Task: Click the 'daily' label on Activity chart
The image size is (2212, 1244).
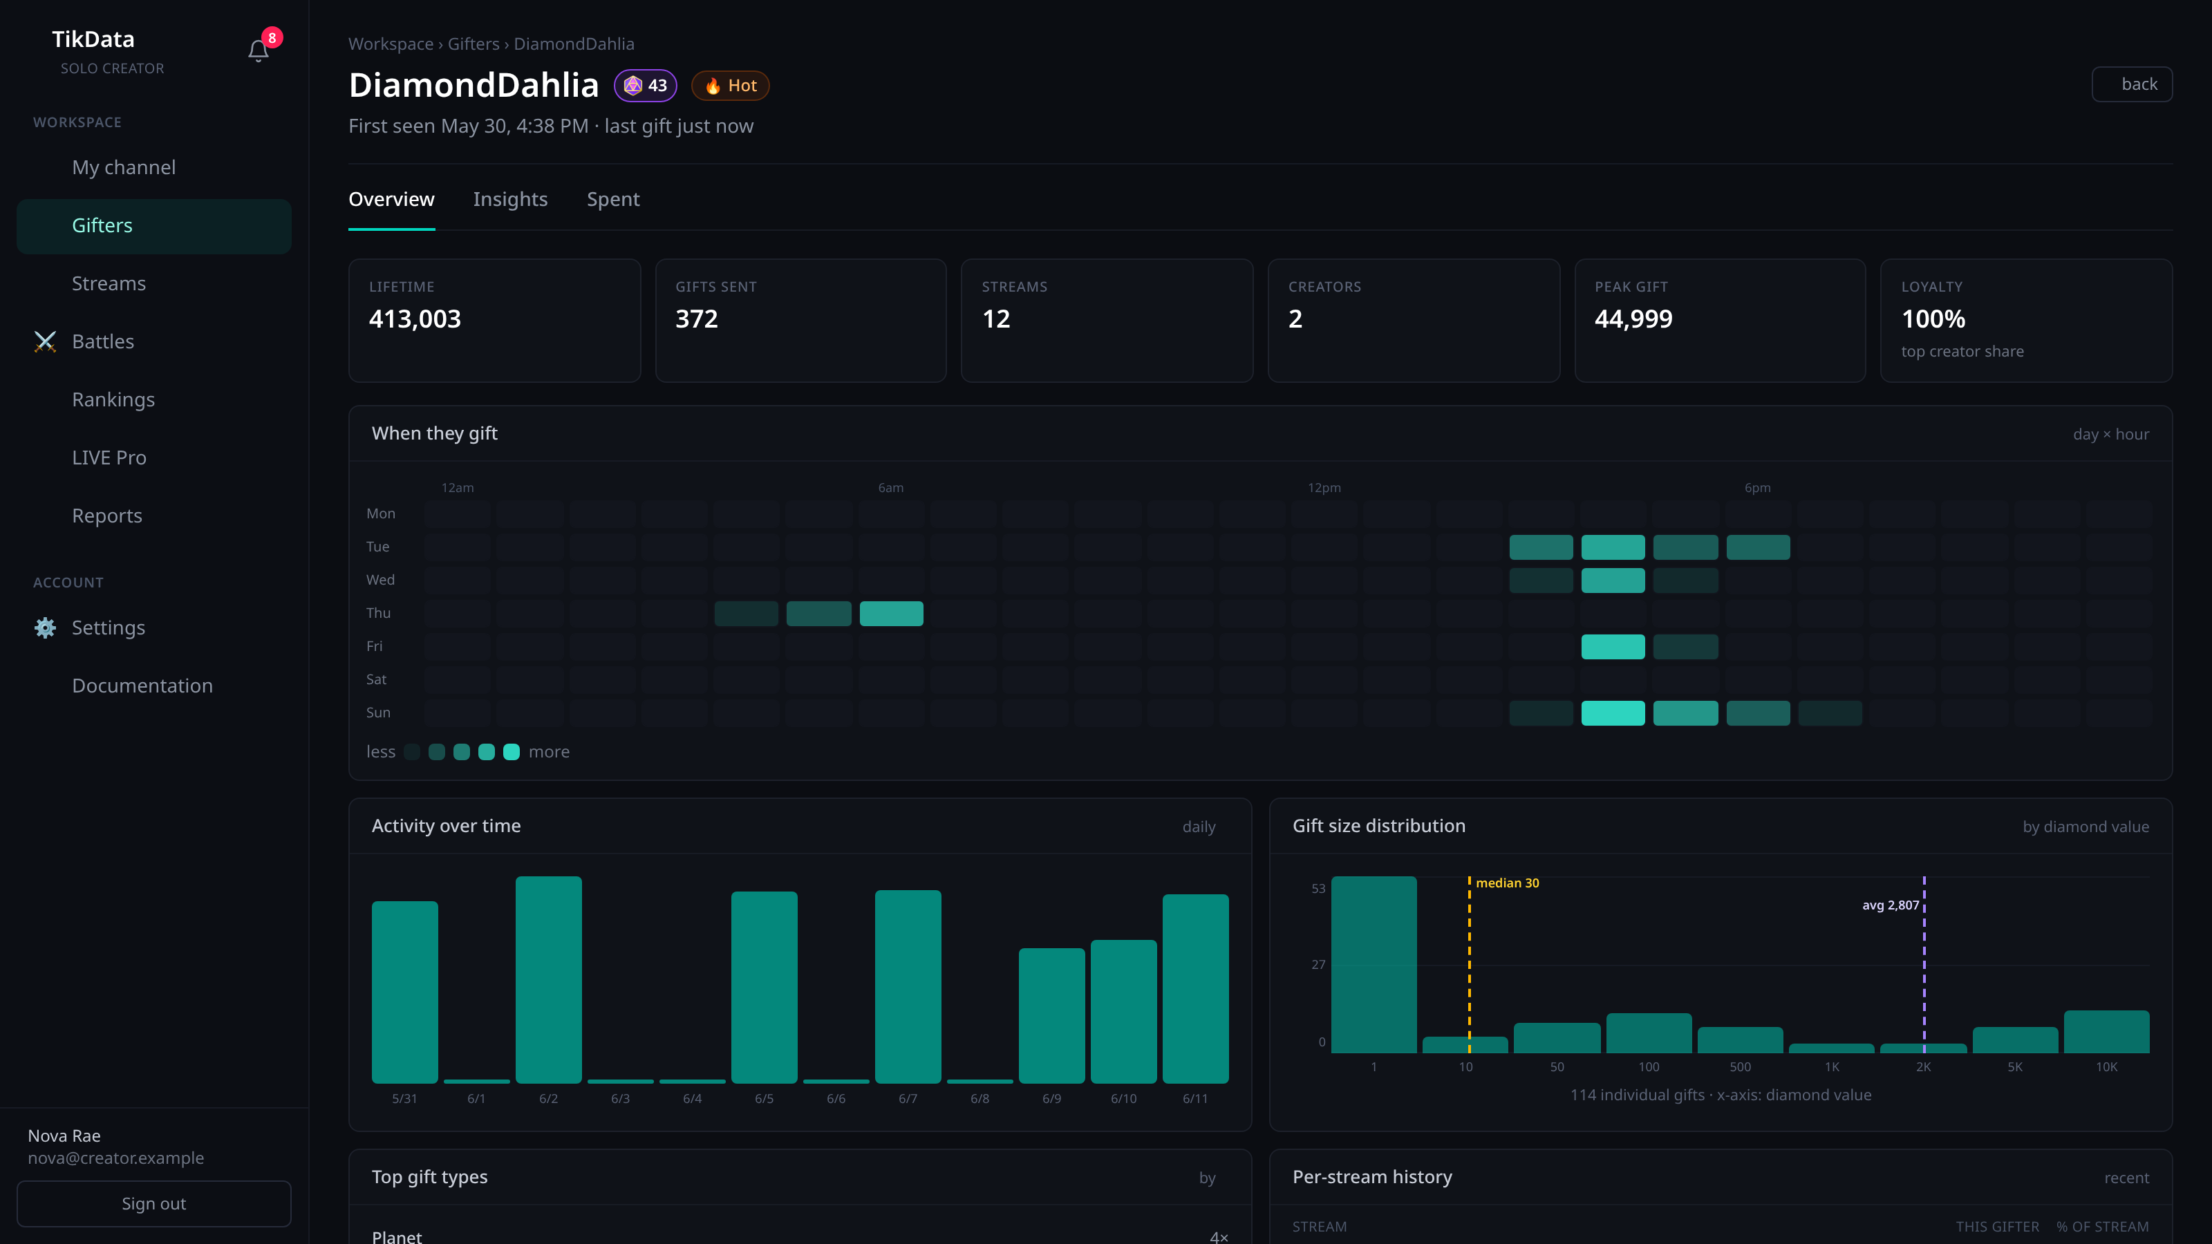Action: [1199, 827]
